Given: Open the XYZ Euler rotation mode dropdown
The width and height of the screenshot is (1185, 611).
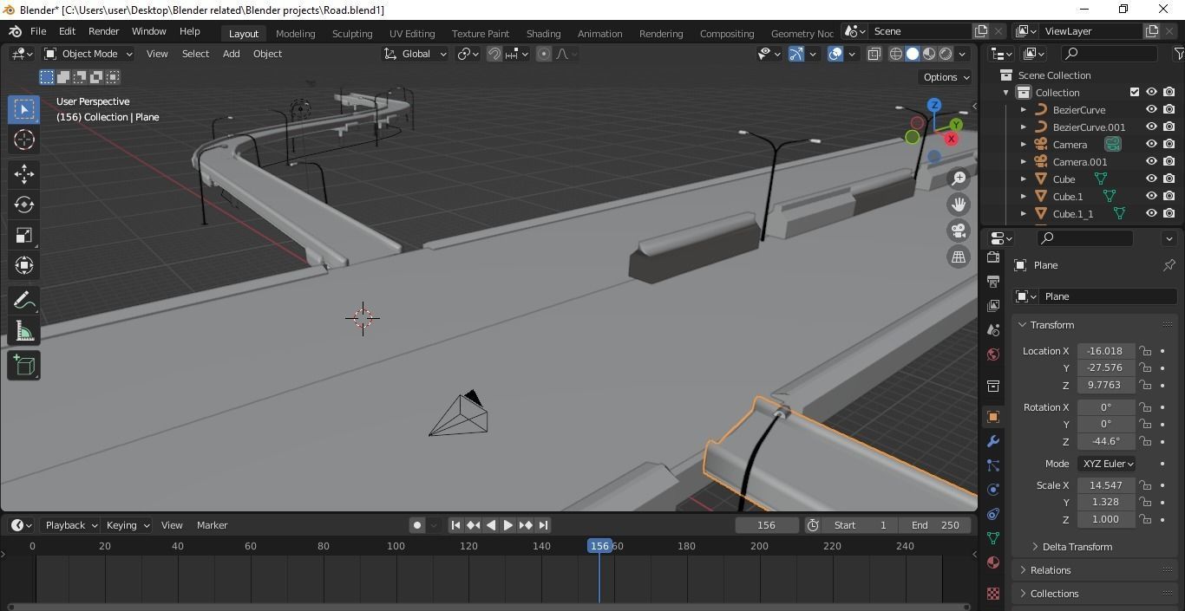Looking at the screenshot, I should point(1107,464).
